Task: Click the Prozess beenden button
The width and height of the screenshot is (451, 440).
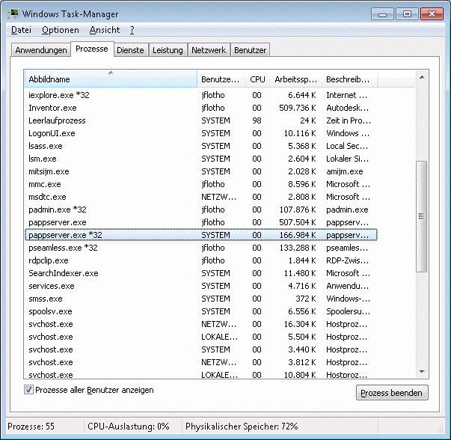Action: pyautogui.click(x=392, y=393)
